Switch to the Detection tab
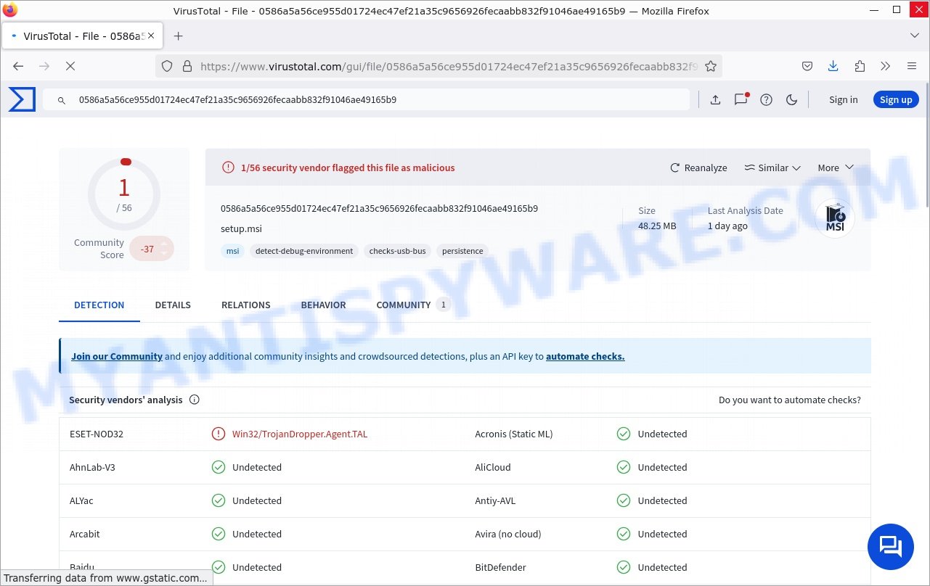This screenshot has height=586, width=930. (99, 305)
